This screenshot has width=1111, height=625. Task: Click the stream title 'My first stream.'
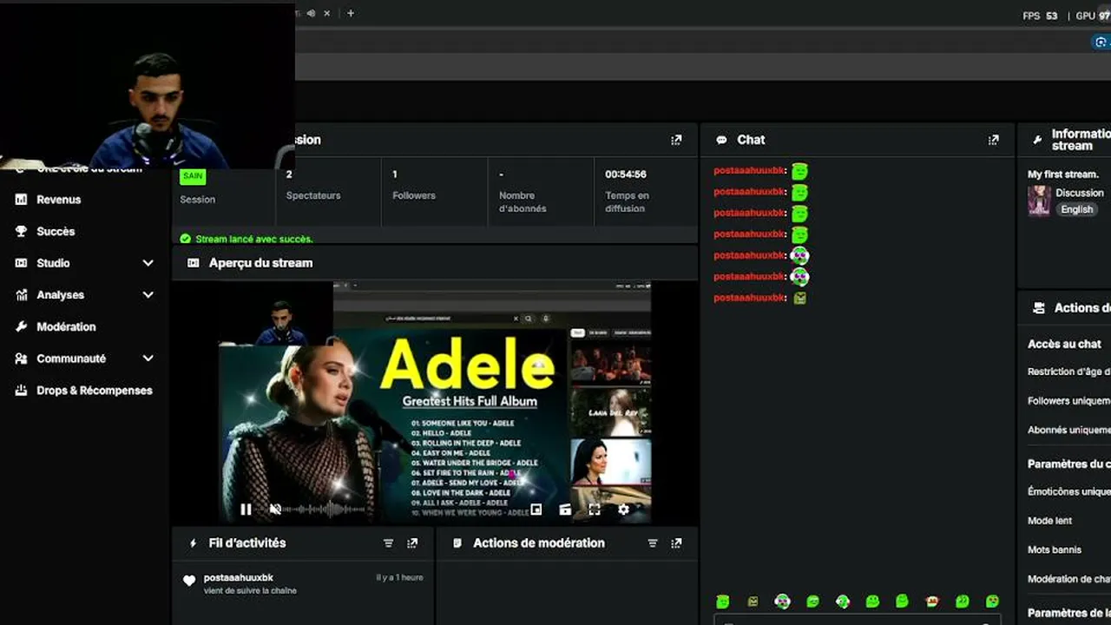tap(1063, 174)
